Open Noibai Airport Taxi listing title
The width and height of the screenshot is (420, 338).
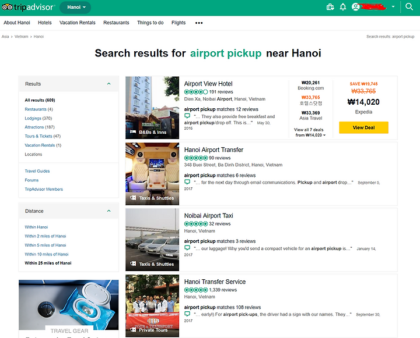point(208,216)
